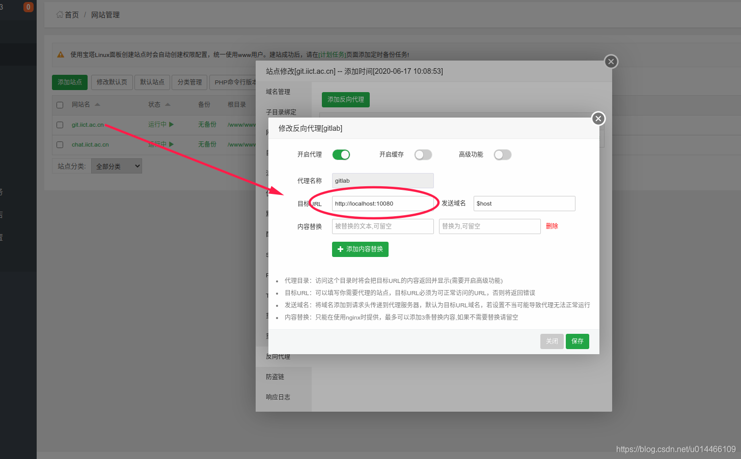Viewport: 741px width, 459px height.
Task: Click the 发送域名 $host input field
Action: [x=525, y=204]
